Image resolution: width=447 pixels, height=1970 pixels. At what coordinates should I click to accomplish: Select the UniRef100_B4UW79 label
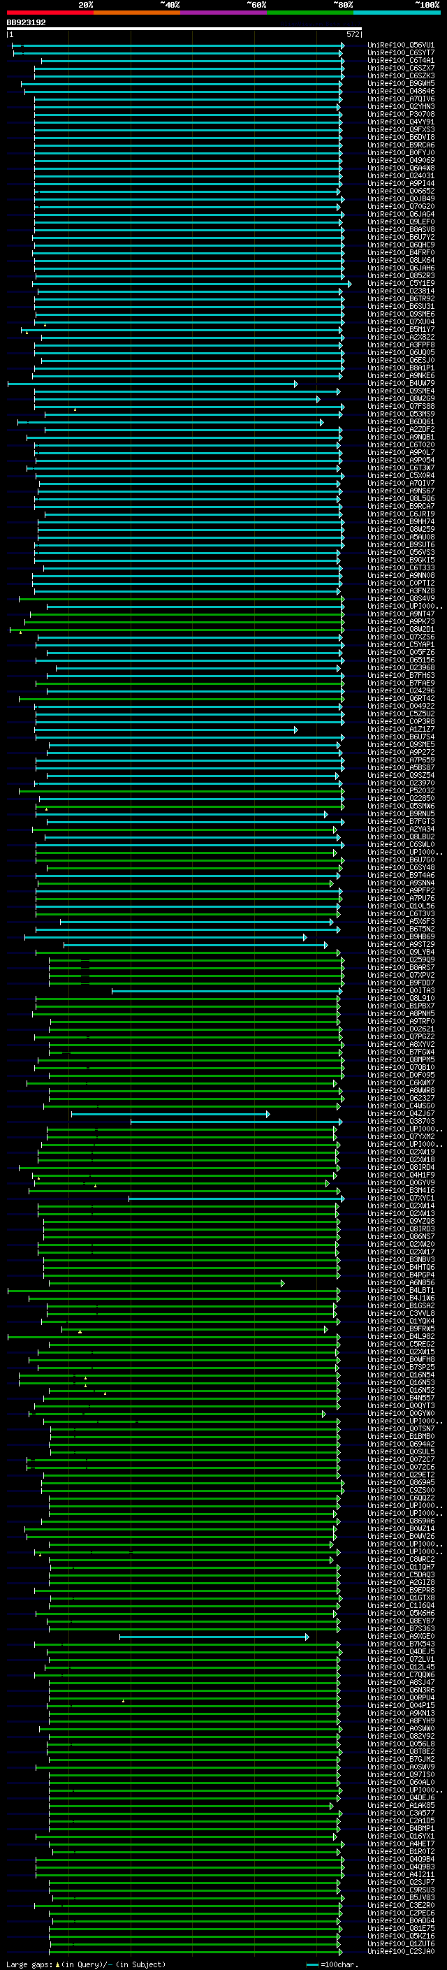pyautogui.click(x=400, y=383)
